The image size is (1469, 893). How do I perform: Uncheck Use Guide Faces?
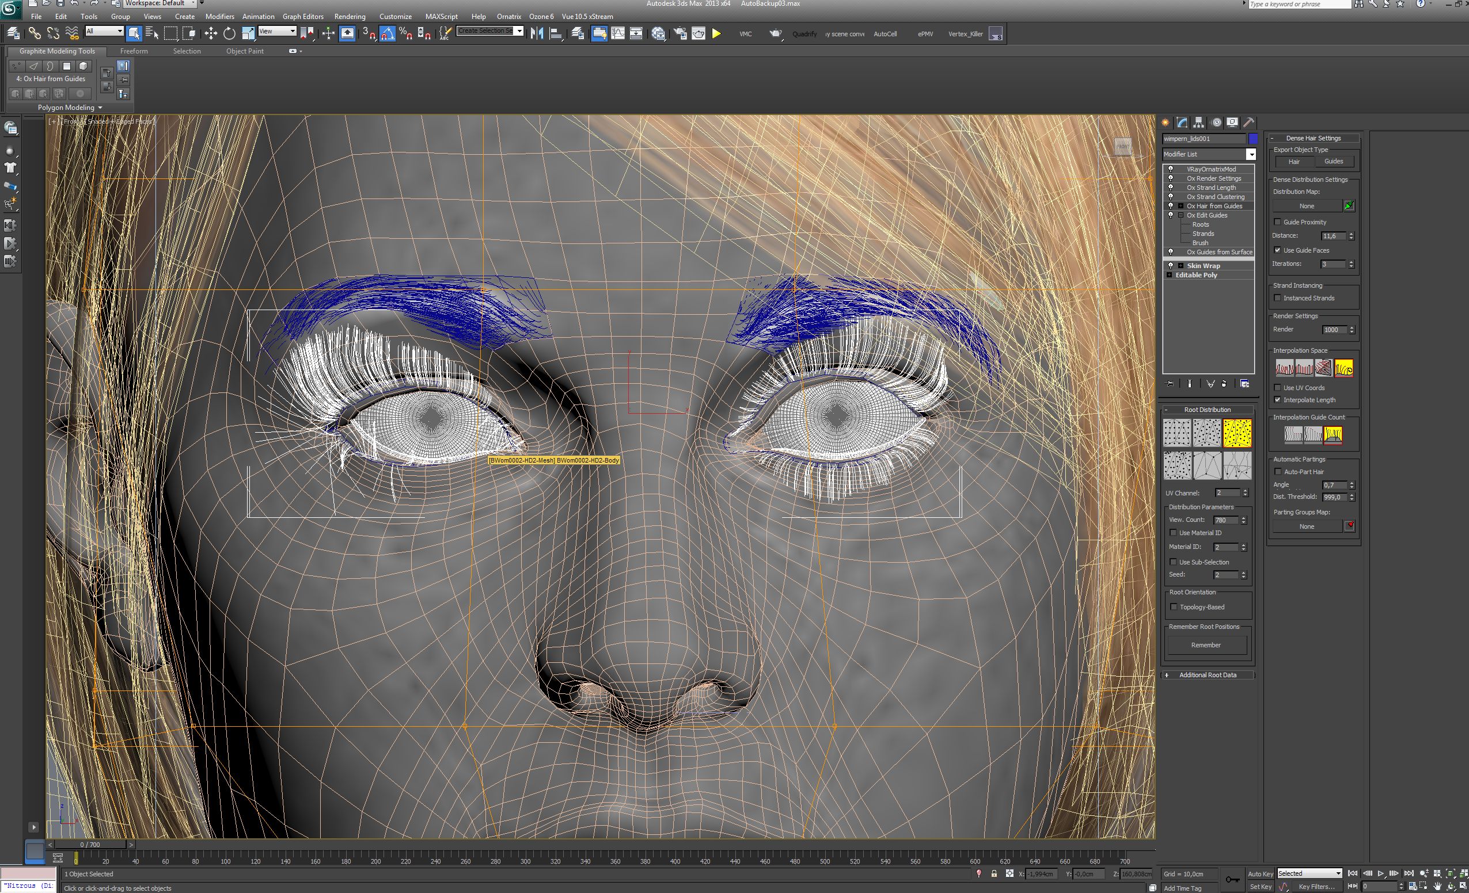1278,250
